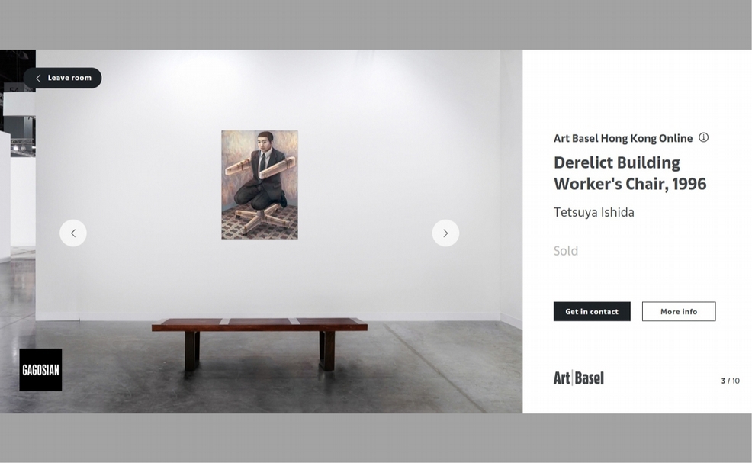This screenshot has width=752, height=463.
Task: Click the back chevron inside Leave room
Action: [38, 79]
